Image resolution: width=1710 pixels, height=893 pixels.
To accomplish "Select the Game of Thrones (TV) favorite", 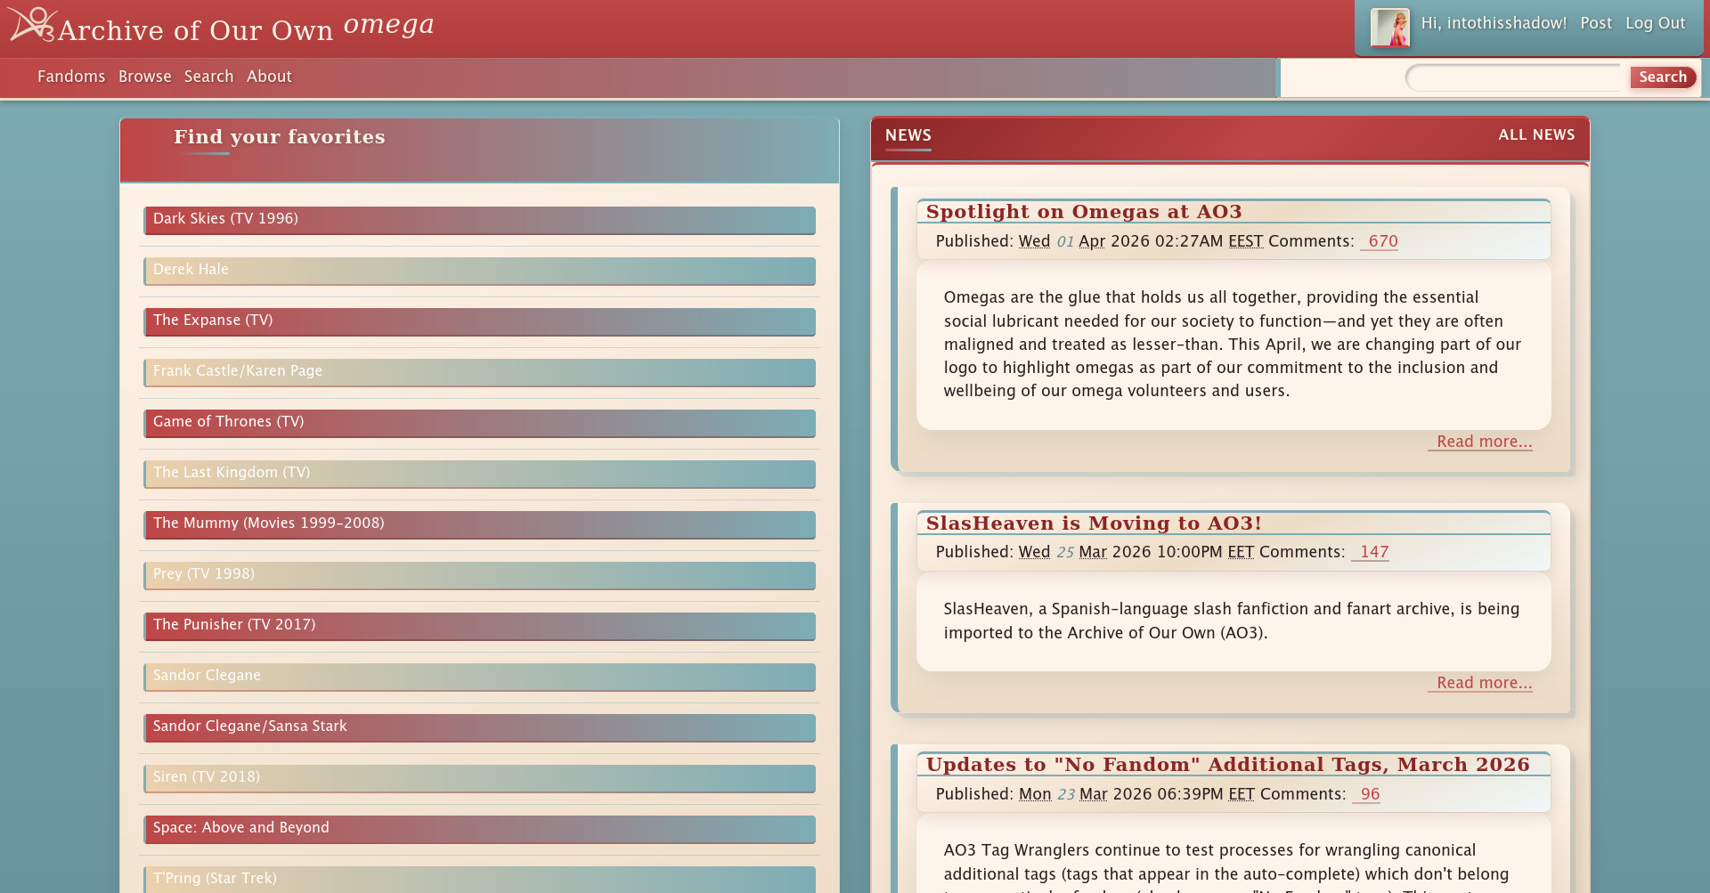I will (478, 423).
